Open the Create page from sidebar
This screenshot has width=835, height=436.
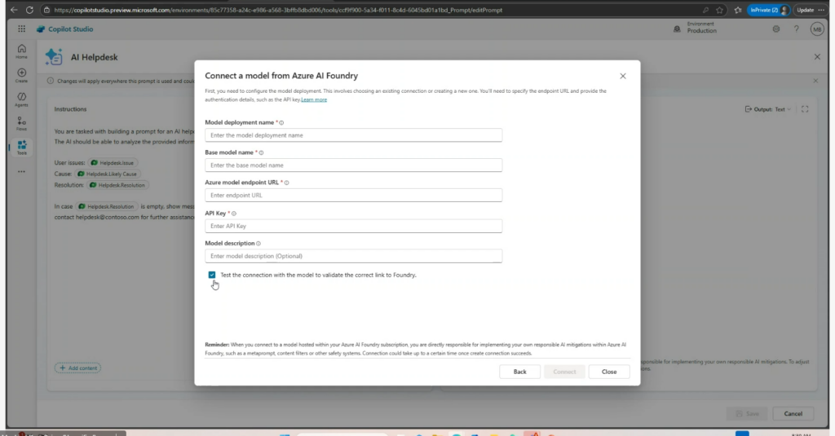(x=21, y=75)
